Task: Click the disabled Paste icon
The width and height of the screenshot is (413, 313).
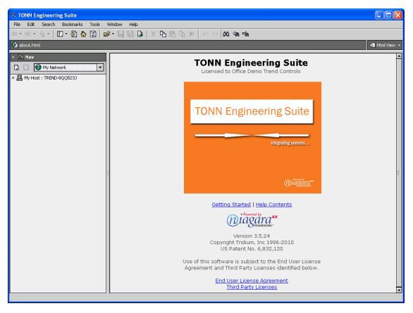Action: coord(173,34)
